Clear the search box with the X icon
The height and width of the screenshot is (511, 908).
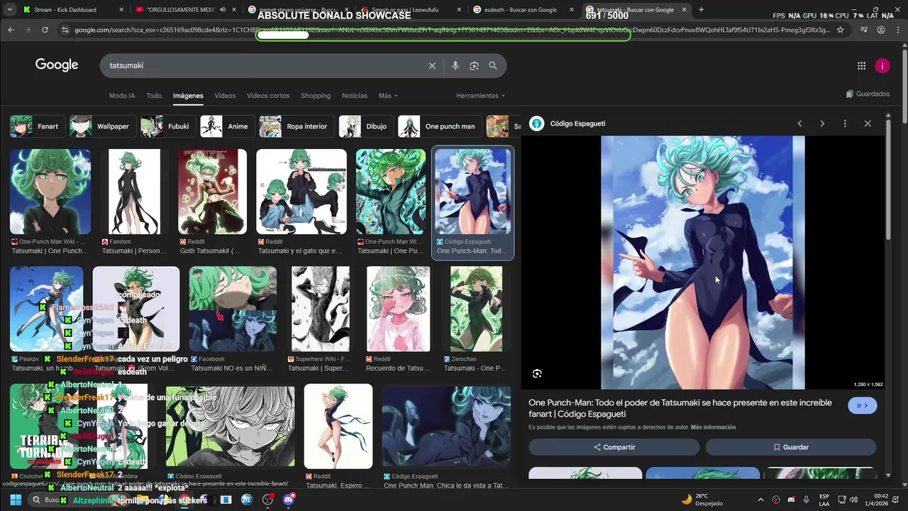point(432,65)
